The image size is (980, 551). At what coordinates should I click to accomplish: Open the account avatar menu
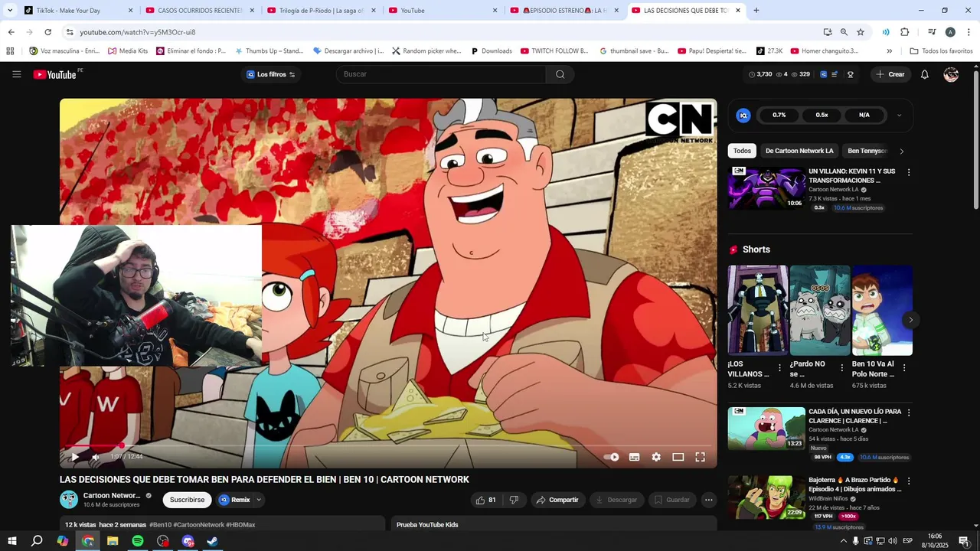click(x=951, y=74)
